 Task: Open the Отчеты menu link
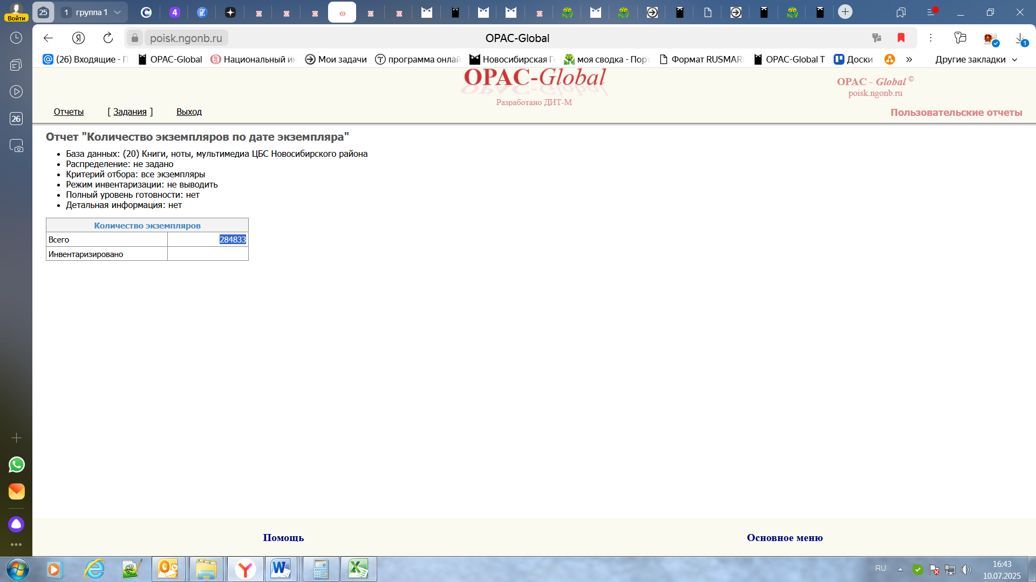click(x=69, y=112)
